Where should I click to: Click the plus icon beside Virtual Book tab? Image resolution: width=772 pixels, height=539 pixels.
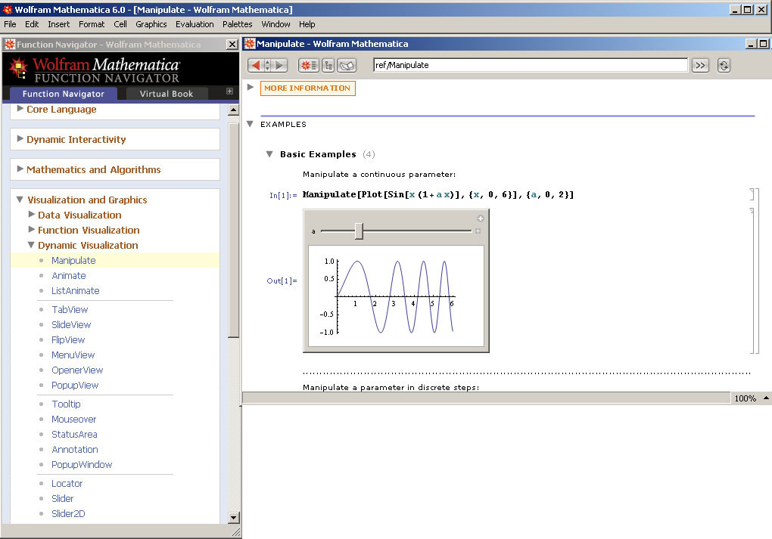click(229, 91)
